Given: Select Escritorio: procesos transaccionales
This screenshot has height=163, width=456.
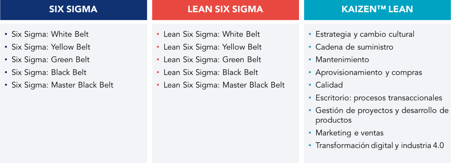Looking at the screenshot, I should [379, 98].
